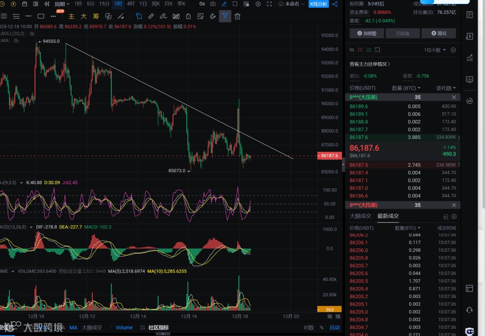This screenshot has height=336, width=486.
Task: Select the brush drawing tool
Action: [163, 16]
